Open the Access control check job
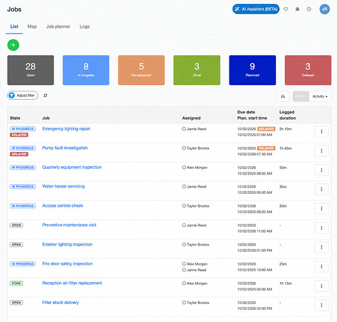This screenshot has width=337, height=322. pyautogui.click(x=63, y=205)
